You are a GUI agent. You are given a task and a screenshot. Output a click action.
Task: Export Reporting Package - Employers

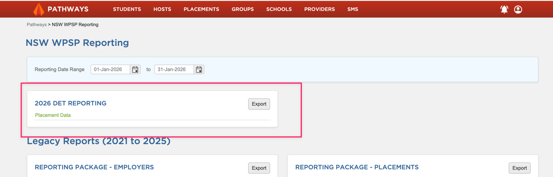pos(259,168)
